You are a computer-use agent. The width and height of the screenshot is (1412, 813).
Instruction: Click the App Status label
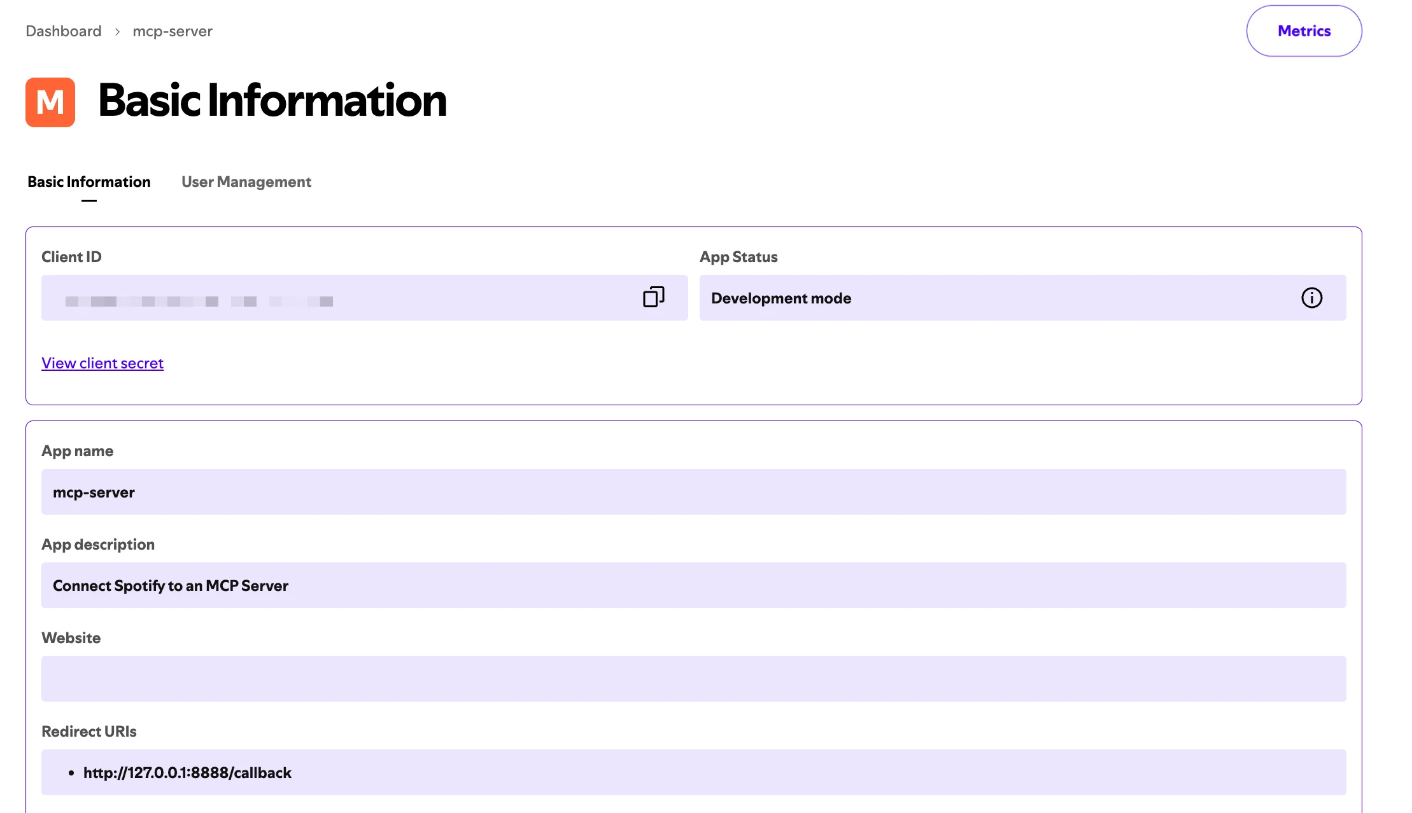(738, 256)
